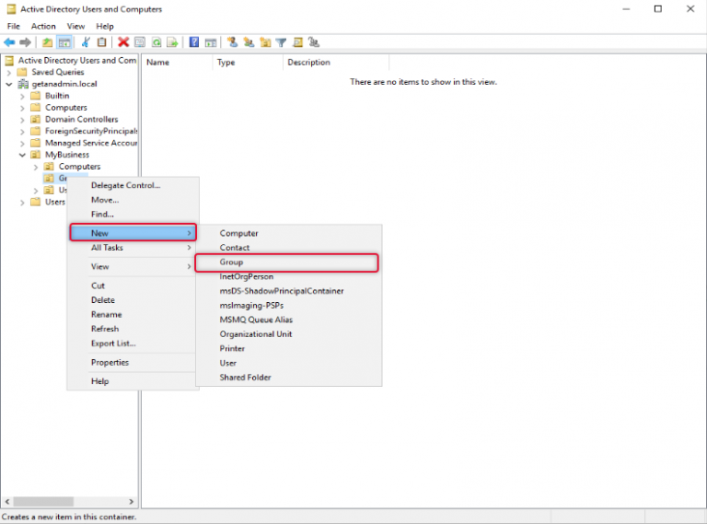Choose Find from the context menu
707x524 pixels.
(x=133, y=215)
